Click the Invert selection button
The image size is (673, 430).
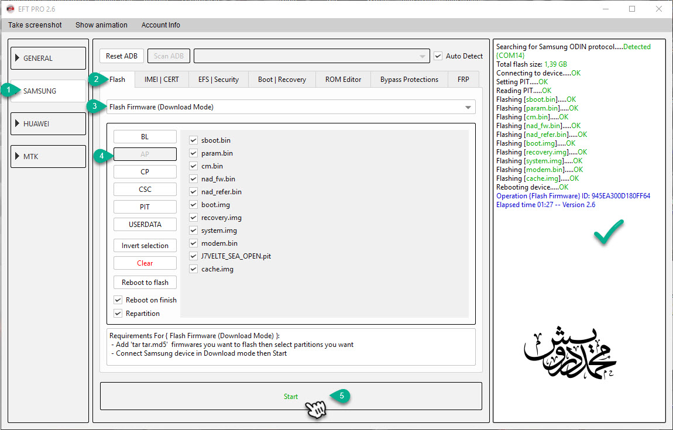(x=145, y=246)
